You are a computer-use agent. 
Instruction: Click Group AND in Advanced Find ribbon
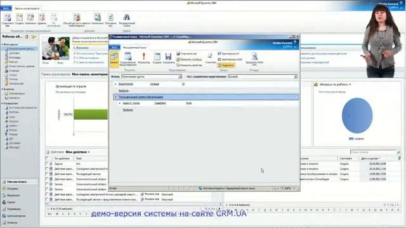(228, 53)
